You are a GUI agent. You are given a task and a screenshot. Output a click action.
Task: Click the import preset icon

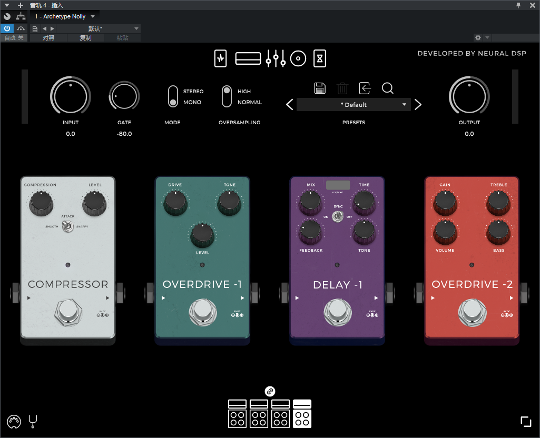365,88
